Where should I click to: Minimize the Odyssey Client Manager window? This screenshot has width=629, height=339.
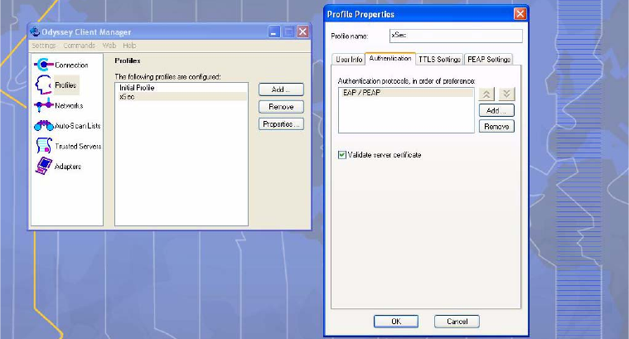(274, 31)
